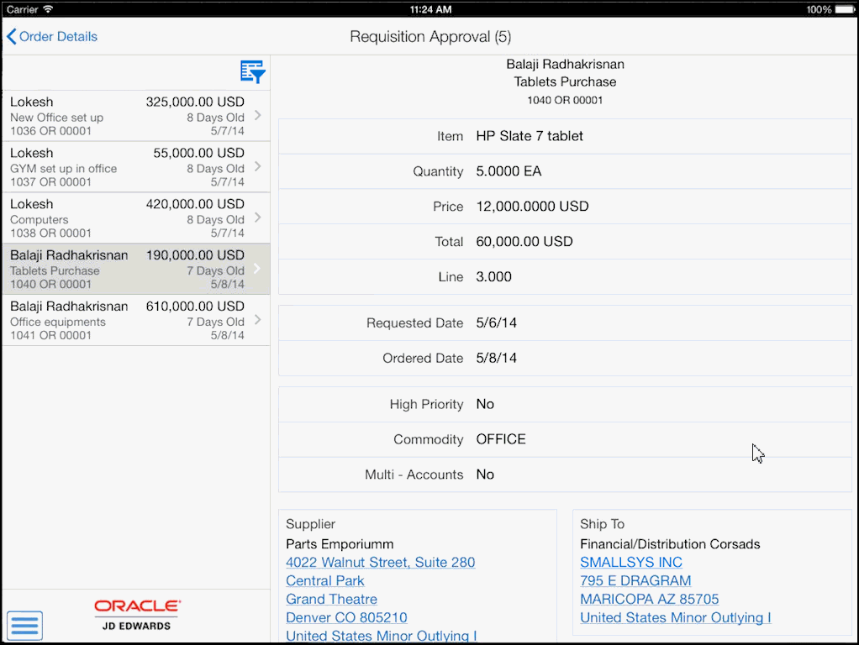The height and width of the screenshot is (645, 859).
Task: Click the order number 1040 OR 00001 header
Action: coord(565,100)
